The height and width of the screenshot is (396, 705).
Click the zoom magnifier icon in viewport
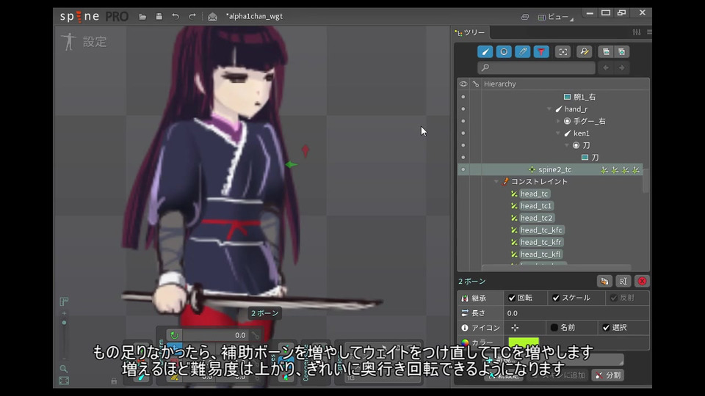tap(63, 369)
